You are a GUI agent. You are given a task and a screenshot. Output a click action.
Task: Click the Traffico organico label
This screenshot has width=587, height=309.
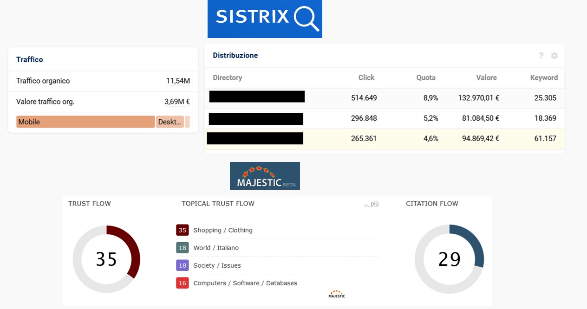43,81
